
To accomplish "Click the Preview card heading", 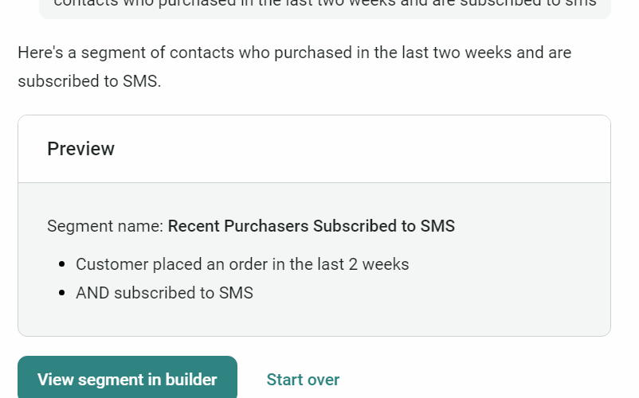I will (x=80, y=149).
